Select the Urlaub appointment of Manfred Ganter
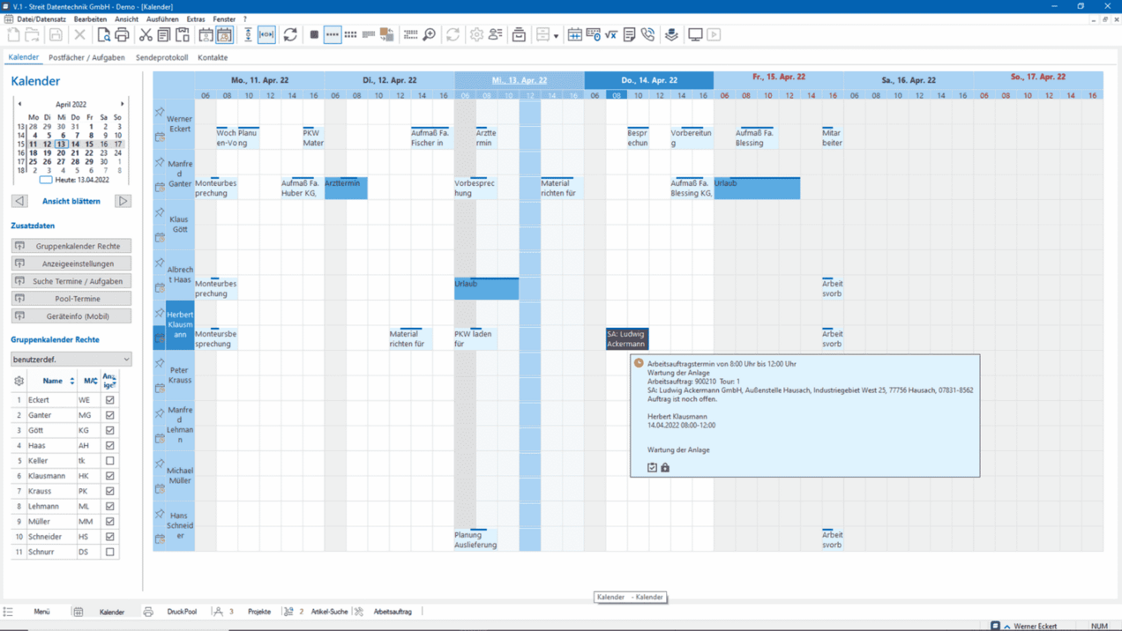The height and width of the screenshot is (631, 1122). (757, 188)
